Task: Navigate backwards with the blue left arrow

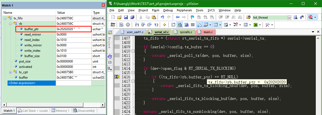Action: coord(178,17)
